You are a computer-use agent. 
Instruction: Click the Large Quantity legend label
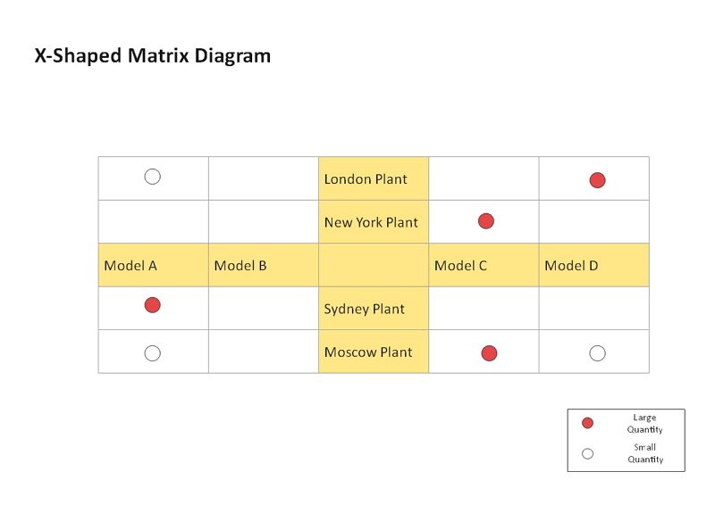644,424
